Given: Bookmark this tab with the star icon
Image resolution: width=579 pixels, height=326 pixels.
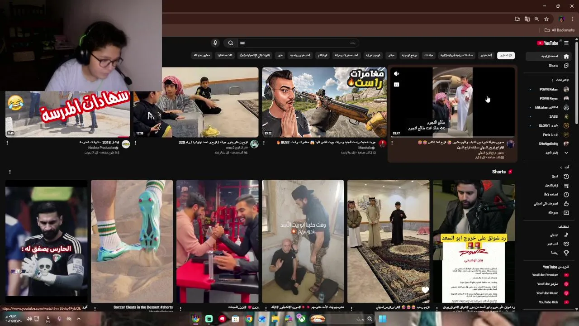Looking at the screenshot, I should coord(546,19).
